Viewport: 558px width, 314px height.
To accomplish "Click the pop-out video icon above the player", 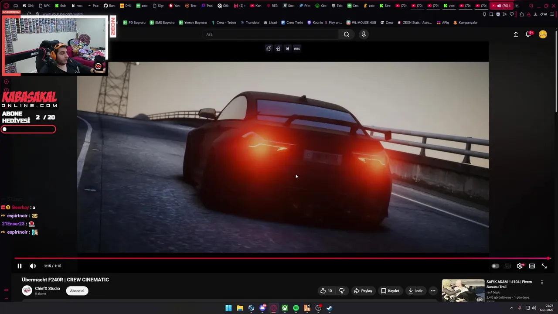I will tap(269, 48).
